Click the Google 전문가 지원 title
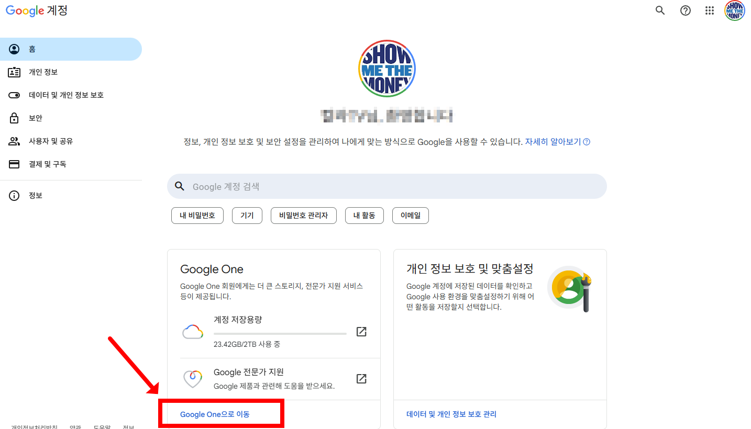This screenshot has width=751, height=429. coord(249,372)
